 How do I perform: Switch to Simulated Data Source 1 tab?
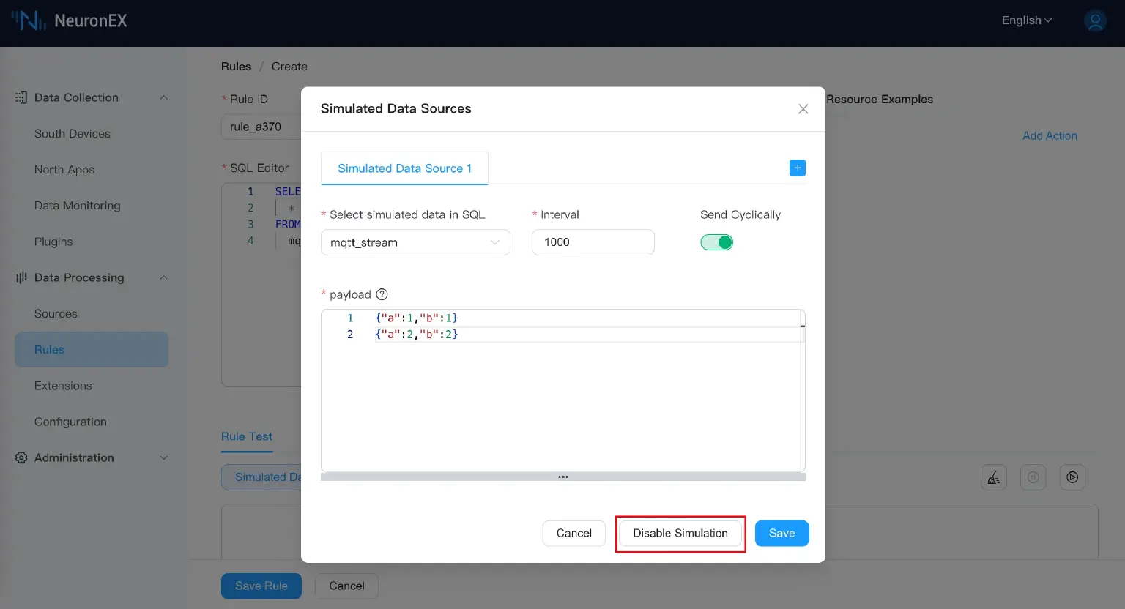tap(404, 168)
